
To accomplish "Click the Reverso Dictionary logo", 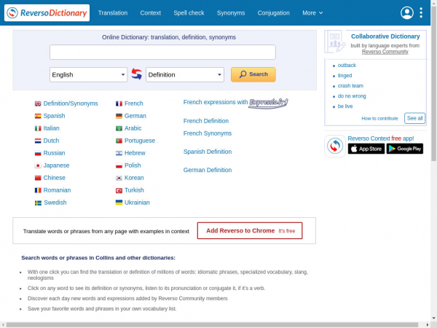I will (x=47, y=13).
